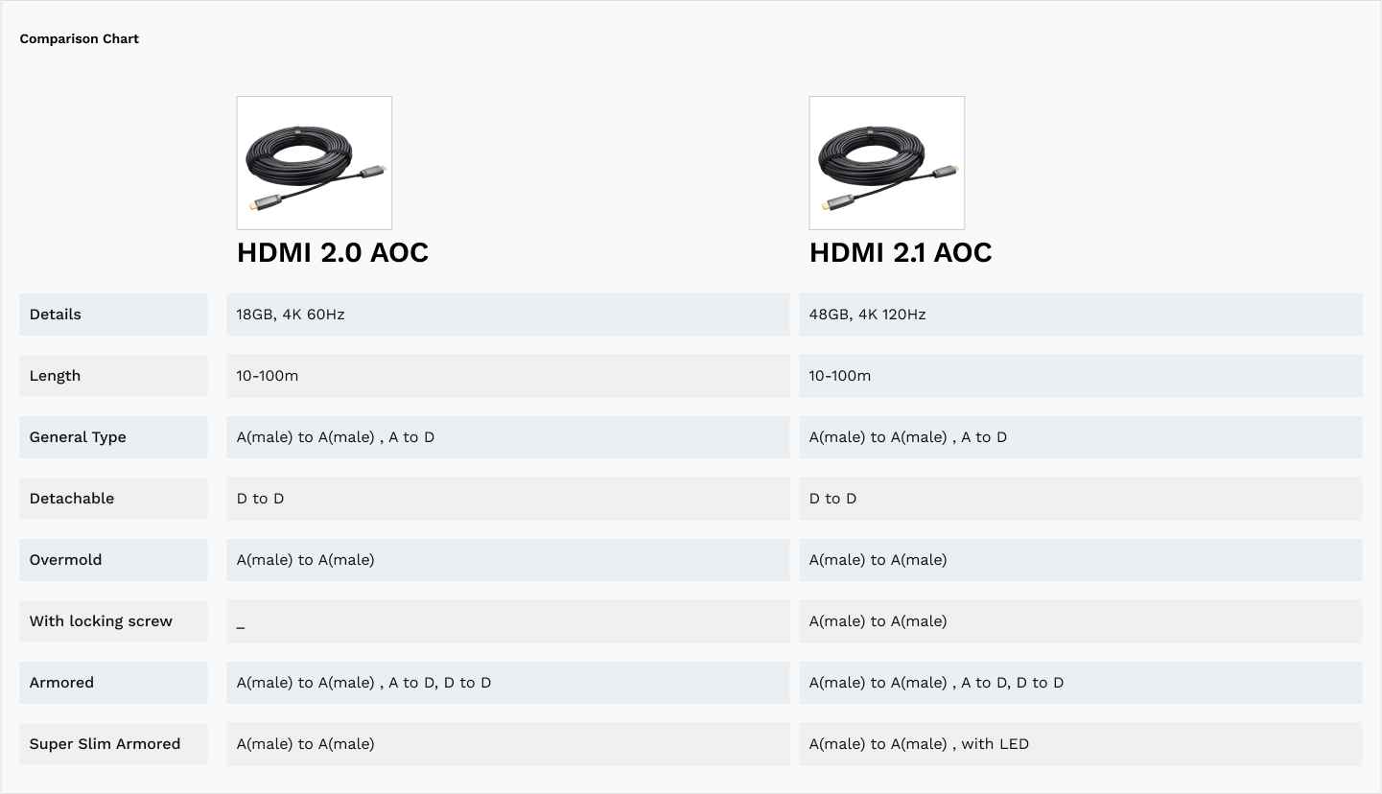Screen dimensions: 1382x794
Task: Click the Overmold row label
Action: pyautogui.click(x=65, y=560)
